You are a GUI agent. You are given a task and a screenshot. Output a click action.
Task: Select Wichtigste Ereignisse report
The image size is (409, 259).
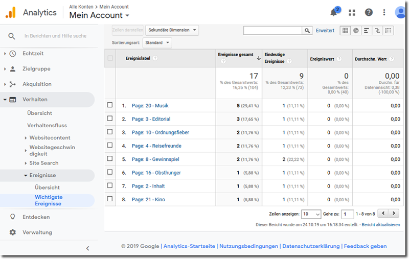point(49,200)
